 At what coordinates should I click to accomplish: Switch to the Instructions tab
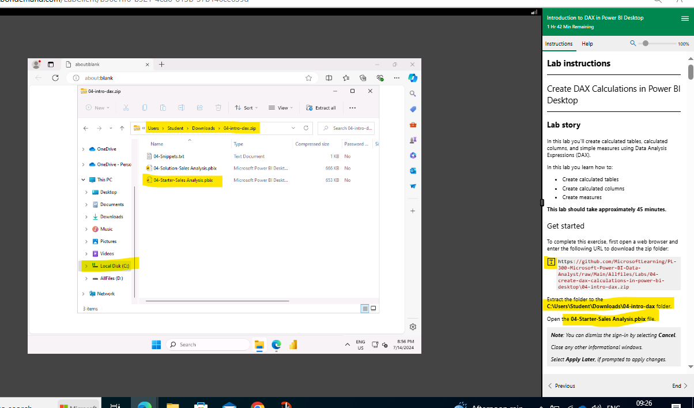559,44
